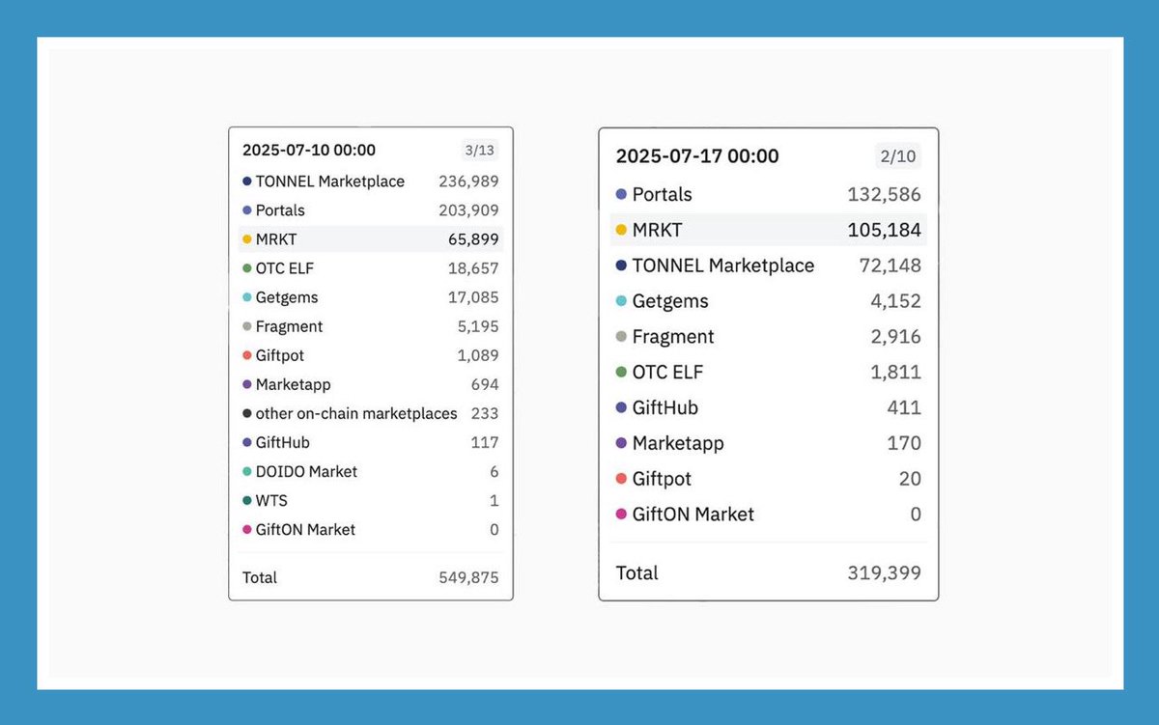Click the 2/10 badge in the 2025-07-17 tooltip
Viewport: 1159px width, 725px height.
click(x=897, y=156)
